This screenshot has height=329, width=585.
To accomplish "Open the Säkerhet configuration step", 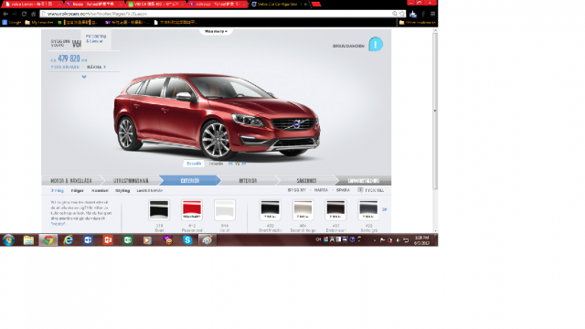I will pos(307,181).
